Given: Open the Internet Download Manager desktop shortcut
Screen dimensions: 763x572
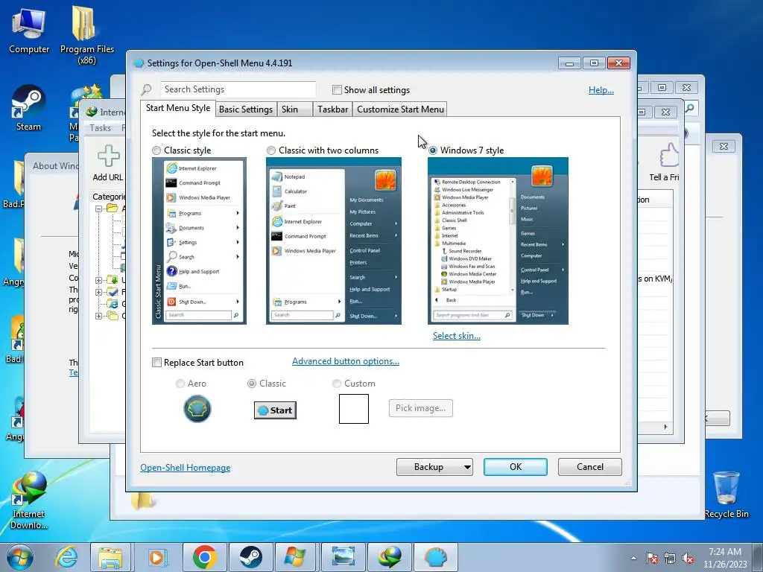Looking at the screenshot, I should (29, 500).
